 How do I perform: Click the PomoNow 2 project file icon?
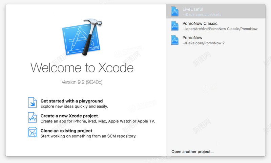[x=174, y=40]
